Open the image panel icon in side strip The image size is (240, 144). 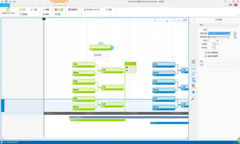tap(193, 68)
